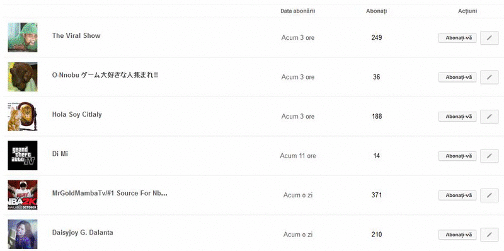Click pencil icon for Daisyjoy G. Dalanta
The height and width of the screenshot is (251, 504).
click(x=490, y=235)
